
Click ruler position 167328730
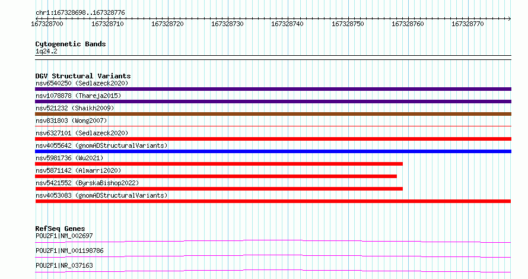[x=227, y=24]
